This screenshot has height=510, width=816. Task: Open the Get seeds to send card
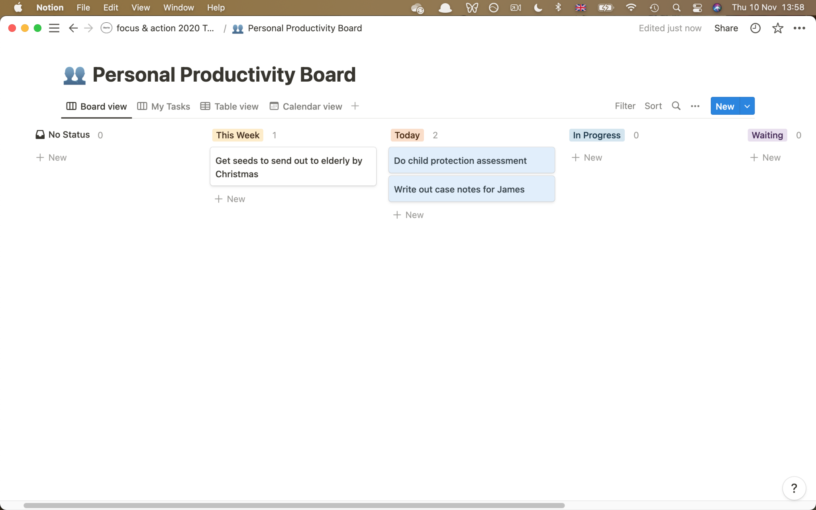293,167
